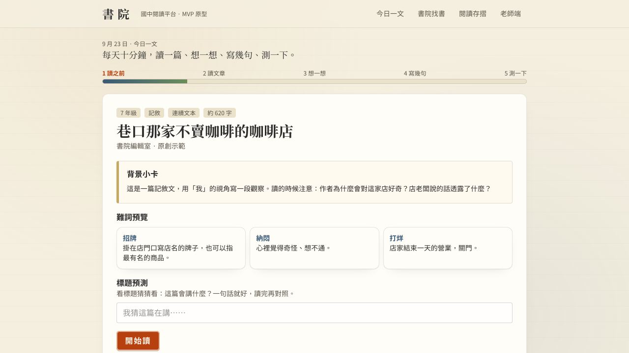Click the 開始讀 button

point(138,341)
